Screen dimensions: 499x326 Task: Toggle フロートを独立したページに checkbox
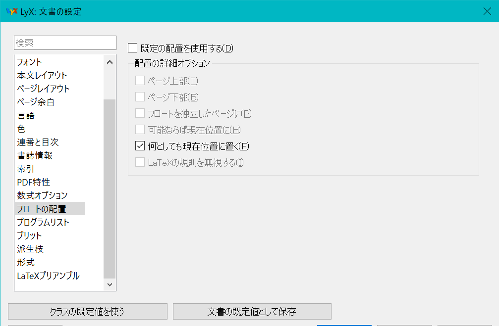coord(140,113)
